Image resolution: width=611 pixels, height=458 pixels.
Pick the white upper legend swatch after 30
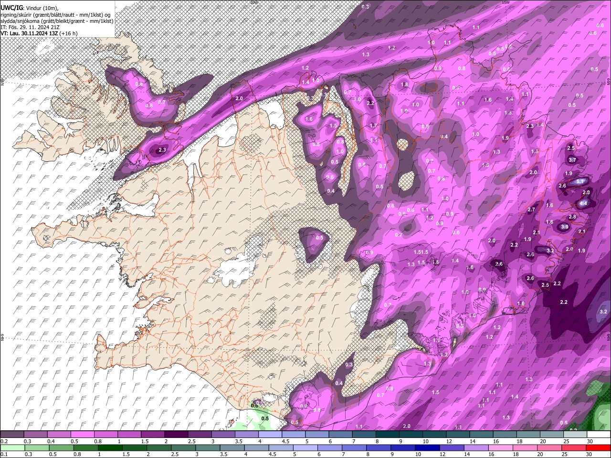click(x=599, y=435)
